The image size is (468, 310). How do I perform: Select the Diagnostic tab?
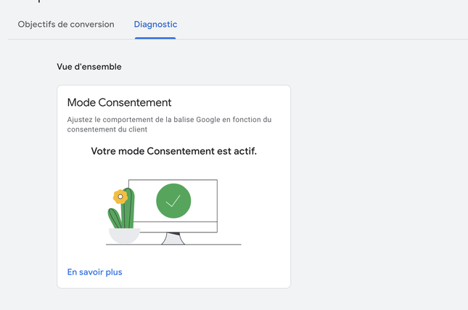click(x=155, y=25)
